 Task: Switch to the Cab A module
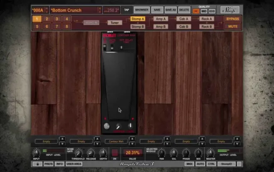point(183,19)
